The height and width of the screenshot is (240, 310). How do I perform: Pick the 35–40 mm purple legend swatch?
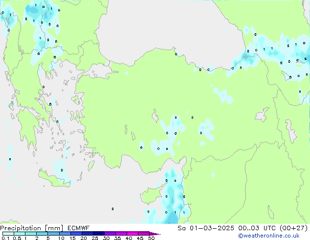point(121,234)
